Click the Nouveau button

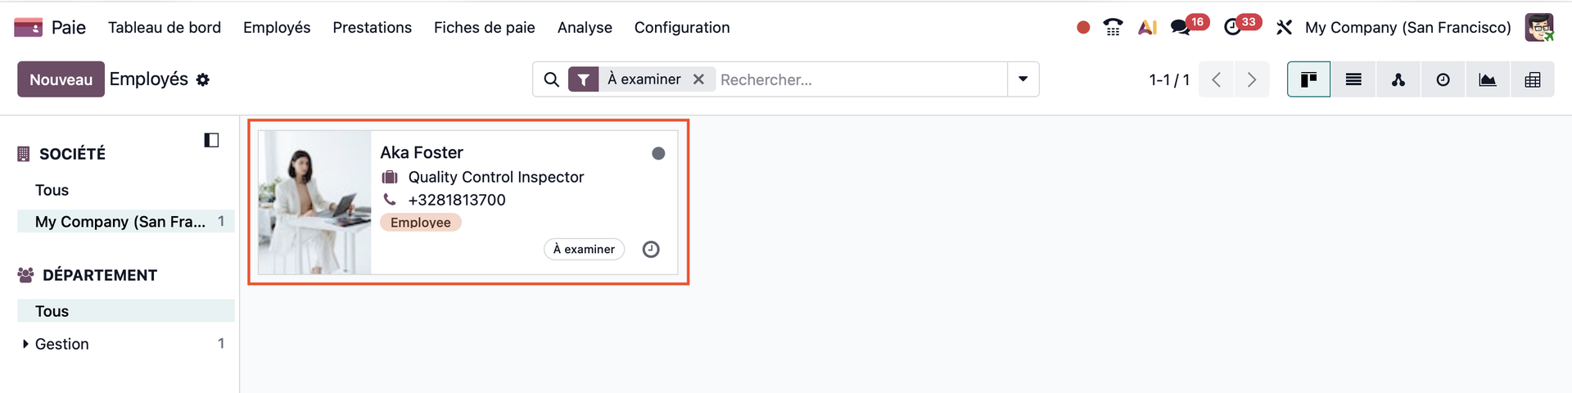point(61,79)
